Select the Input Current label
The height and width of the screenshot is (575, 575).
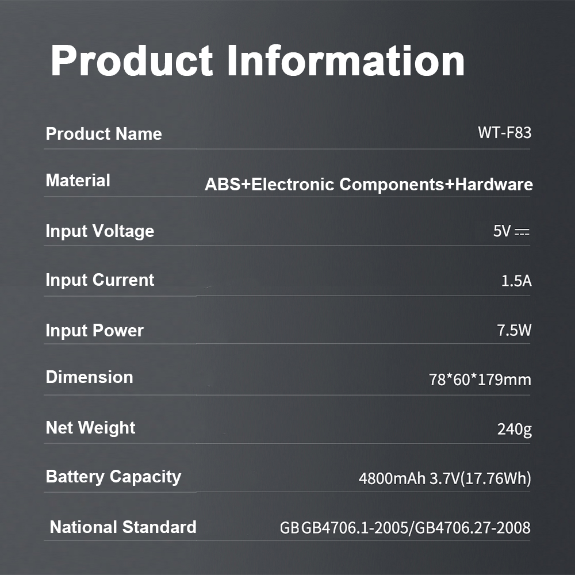(x=99, y=280)
